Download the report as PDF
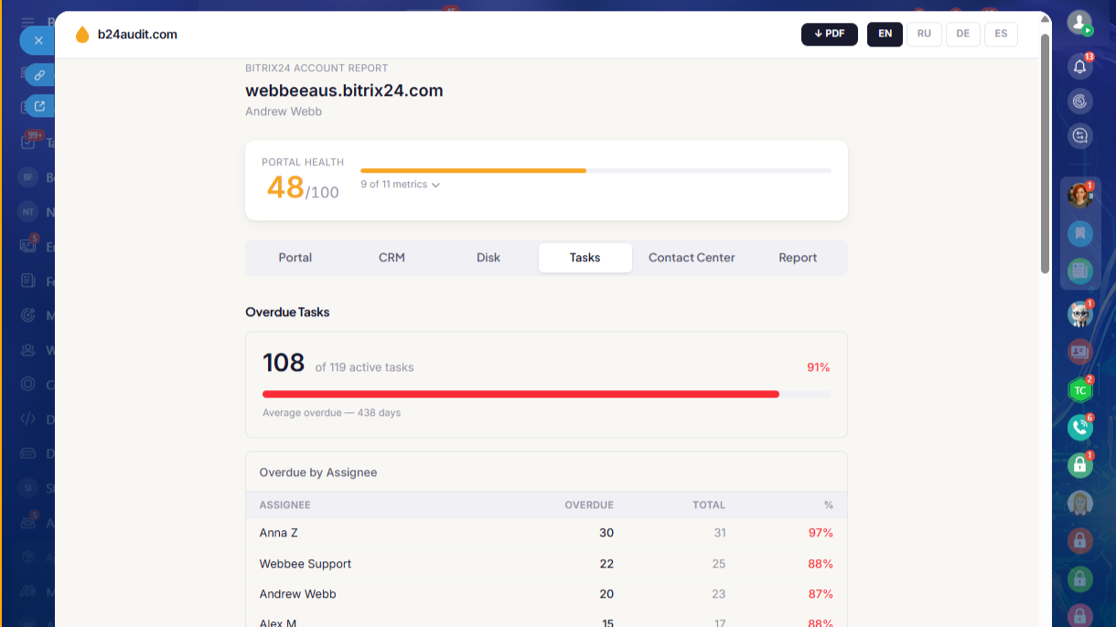 tap(830, 34)
